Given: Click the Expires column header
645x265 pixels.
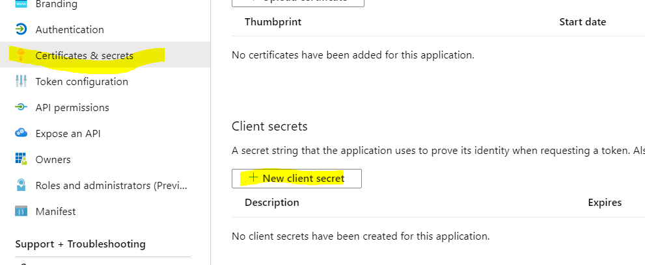Looking at the screenshot, I should coord(605,202).
